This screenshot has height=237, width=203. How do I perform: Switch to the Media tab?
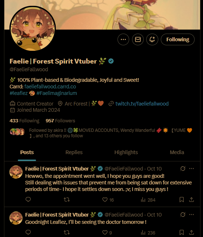coord(177,152)
